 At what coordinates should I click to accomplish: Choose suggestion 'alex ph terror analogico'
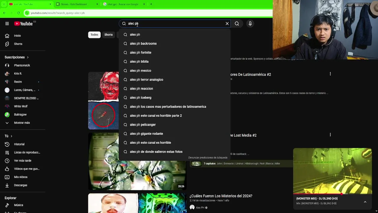click(175, 80)
